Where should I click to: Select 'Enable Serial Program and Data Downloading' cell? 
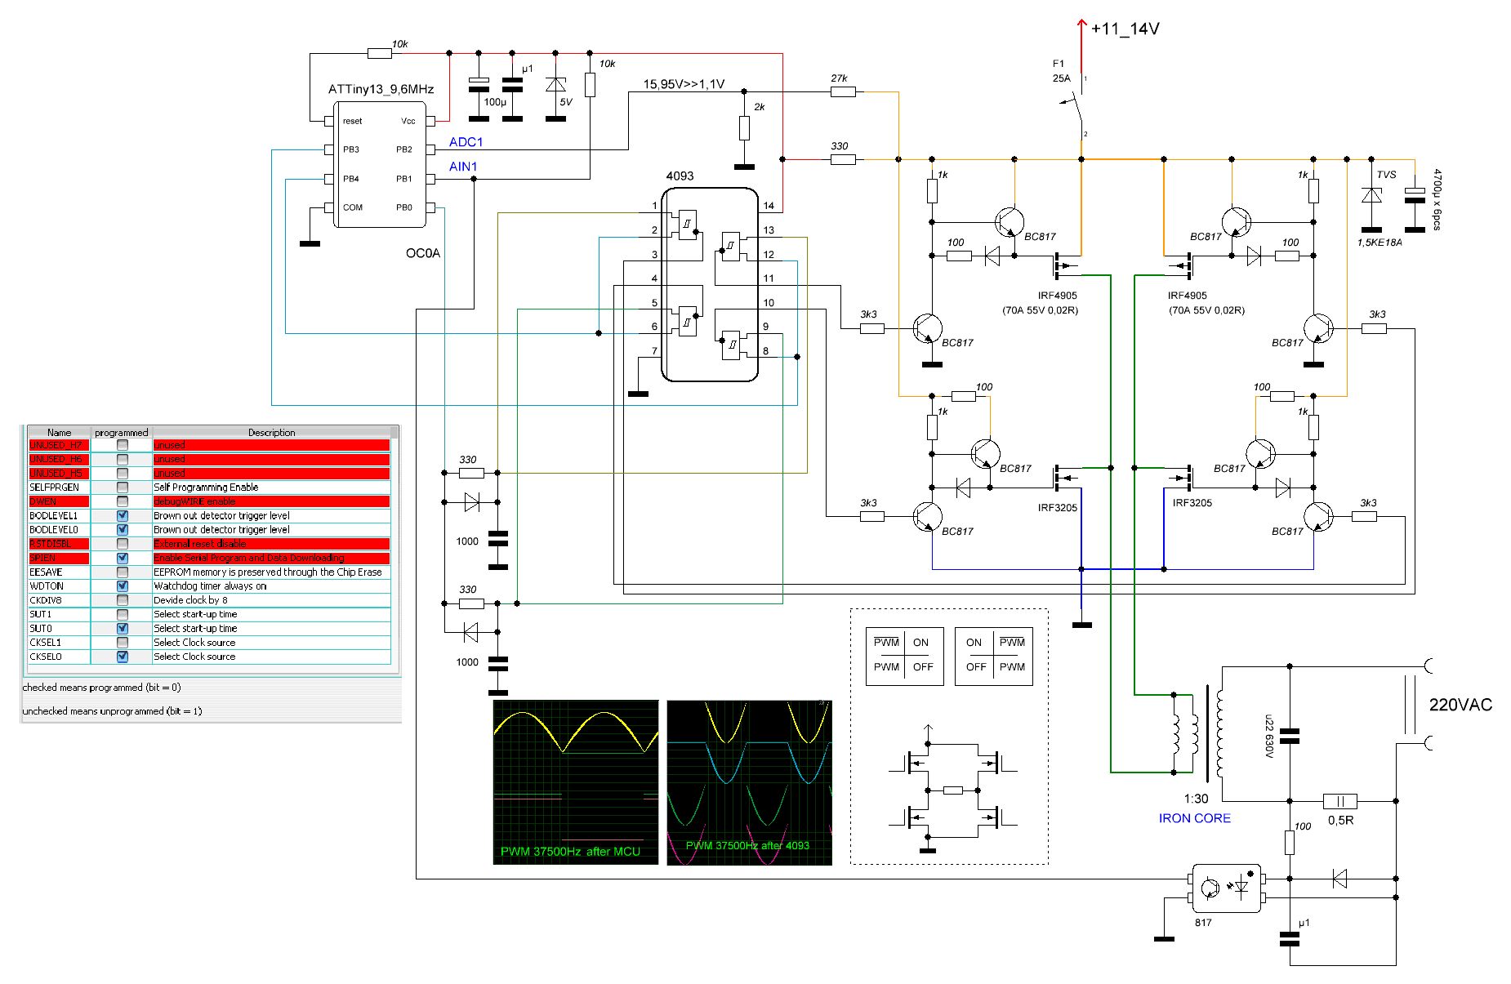coord(271,558)
